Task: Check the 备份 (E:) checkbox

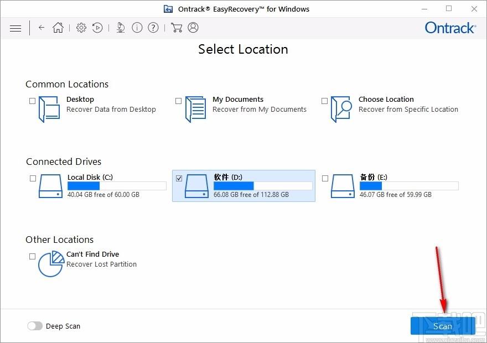Action: [x=325, y=178]
